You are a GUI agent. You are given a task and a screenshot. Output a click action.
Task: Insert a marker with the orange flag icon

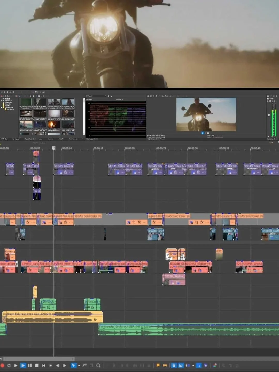158,365
